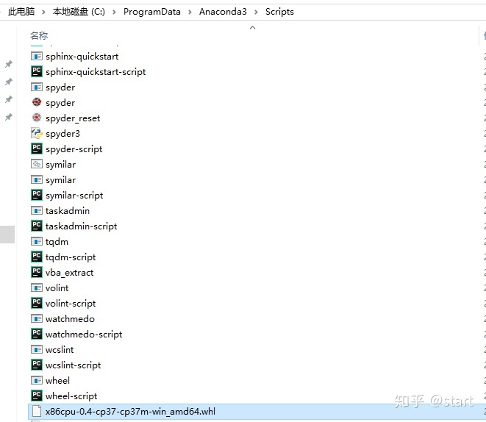Expand the breadcrumb chevron after 本地磁盘 (C:)

114,12
